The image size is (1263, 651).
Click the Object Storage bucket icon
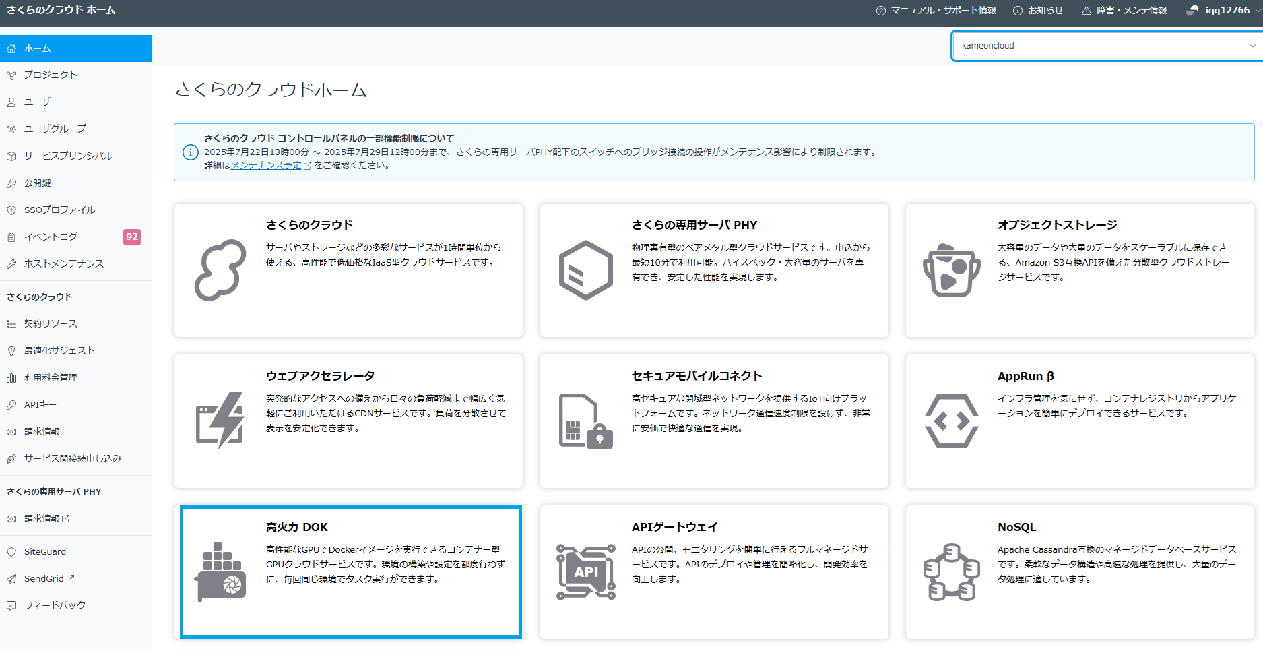(952, 270)
